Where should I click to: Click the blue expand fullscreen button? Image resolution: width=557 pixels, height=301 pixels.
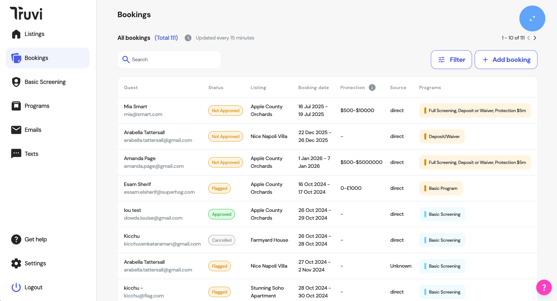[532, 19]
